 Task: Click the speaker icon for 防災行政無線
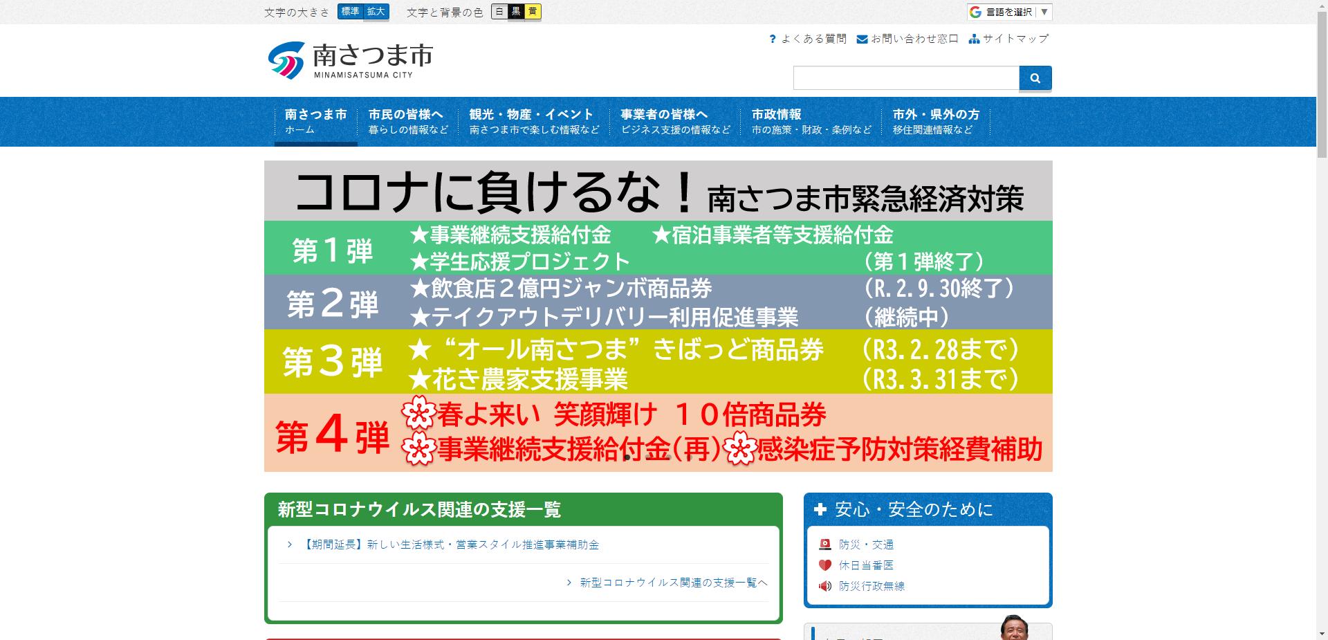824,586
